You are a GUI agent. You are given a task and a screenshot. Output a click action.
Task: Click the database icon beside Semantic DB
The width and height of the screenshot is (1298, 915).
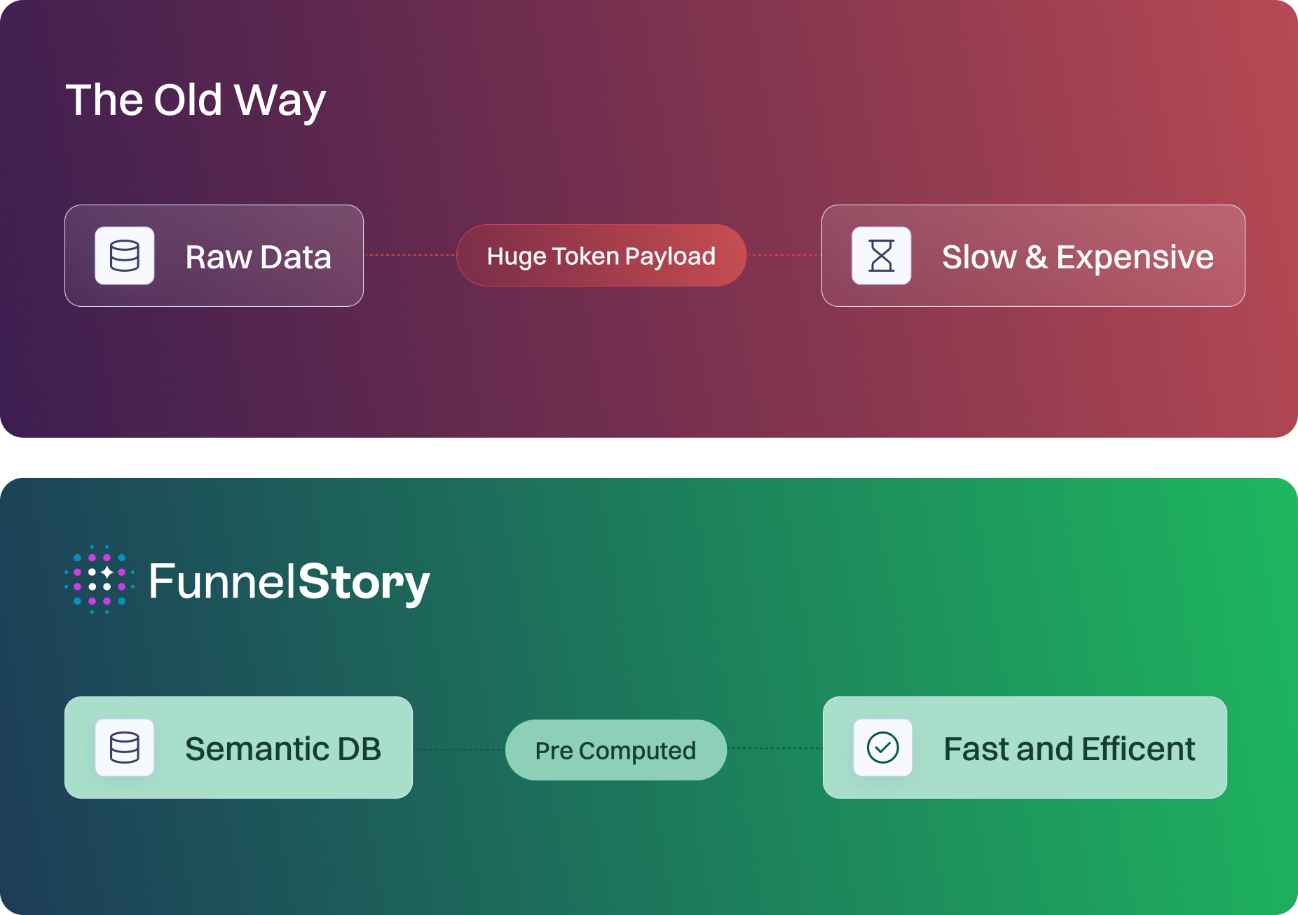(x=125, y=748)
